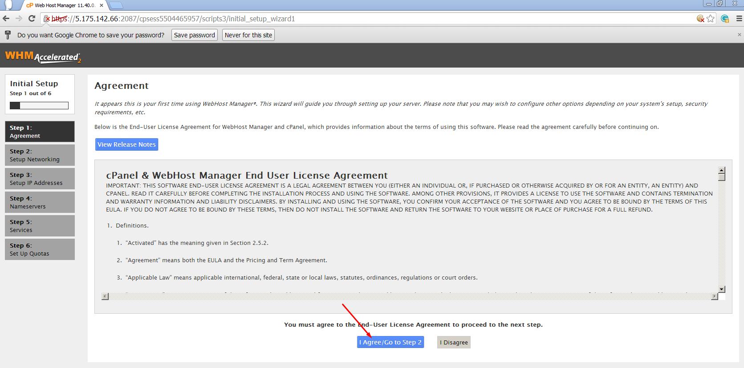
Task: Click the EULA vertical scrollbar thumb
Action: click(x=722, y=177)
